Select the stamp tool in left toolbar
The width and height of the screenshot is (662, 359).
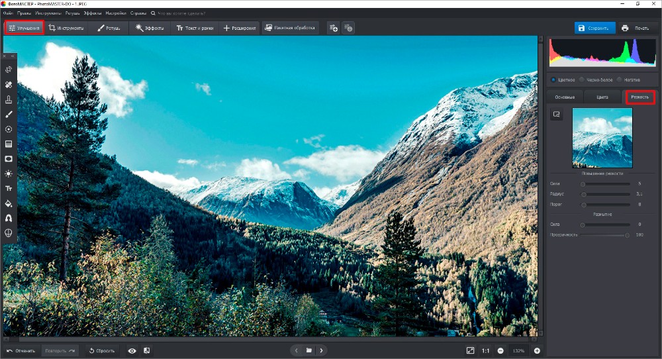pos(9,100)
